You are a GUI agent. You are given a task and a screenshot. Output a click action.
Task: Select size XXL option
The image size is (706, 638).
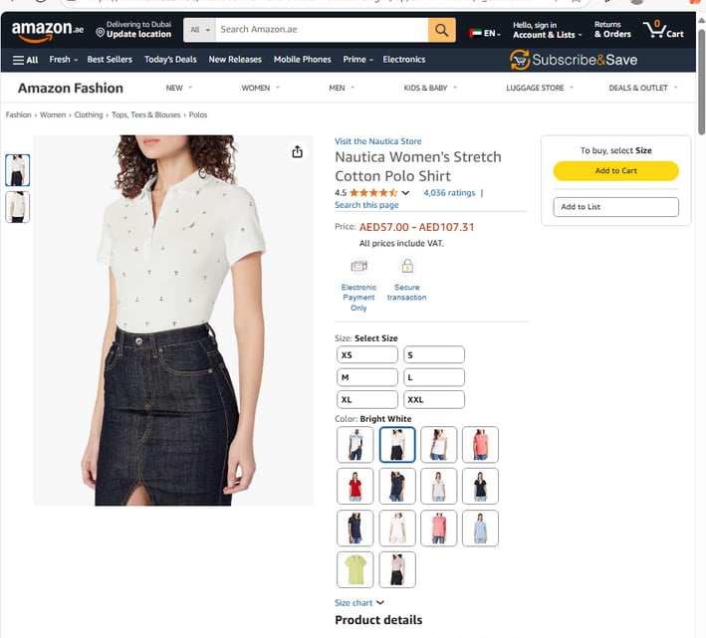tap(434, 399)
